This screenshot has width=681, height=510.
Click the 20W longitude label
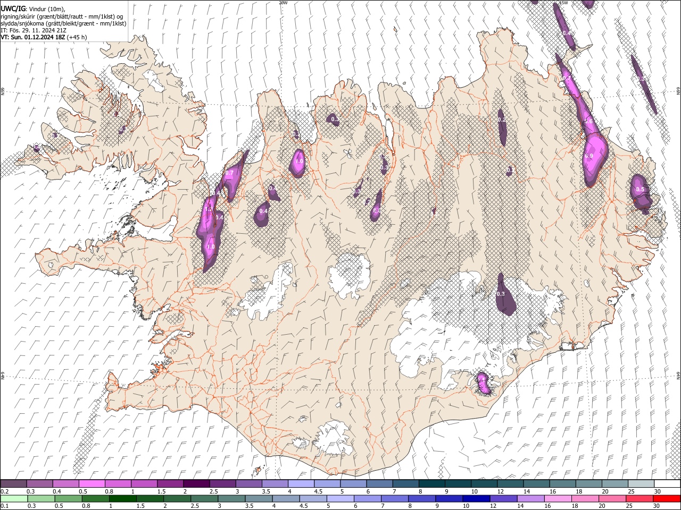(x=283, y=3)
